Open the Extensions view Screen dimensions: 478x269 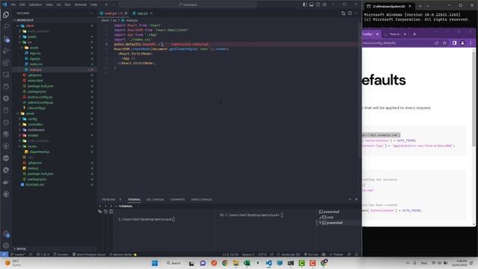point(6,63)
